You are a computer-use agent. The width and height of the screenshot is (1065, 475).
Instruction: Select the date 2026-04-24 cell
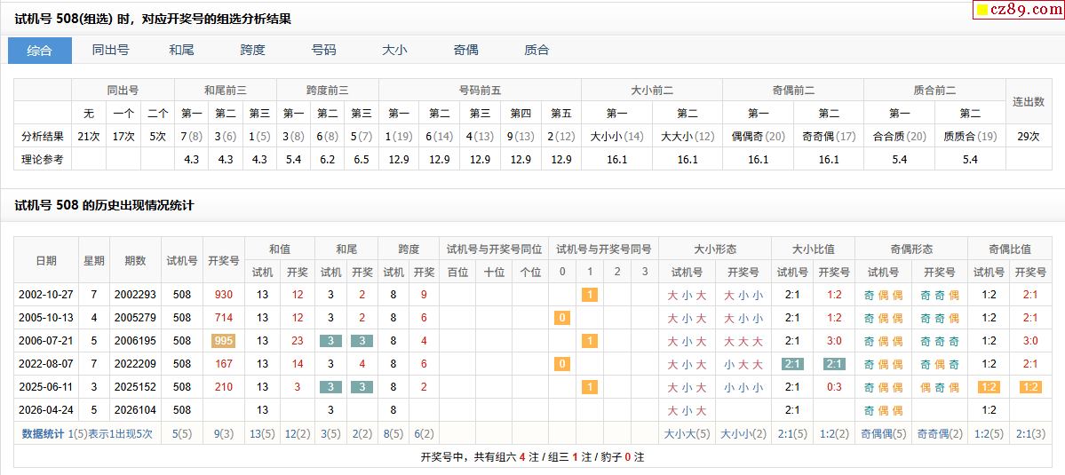point(46,410)
